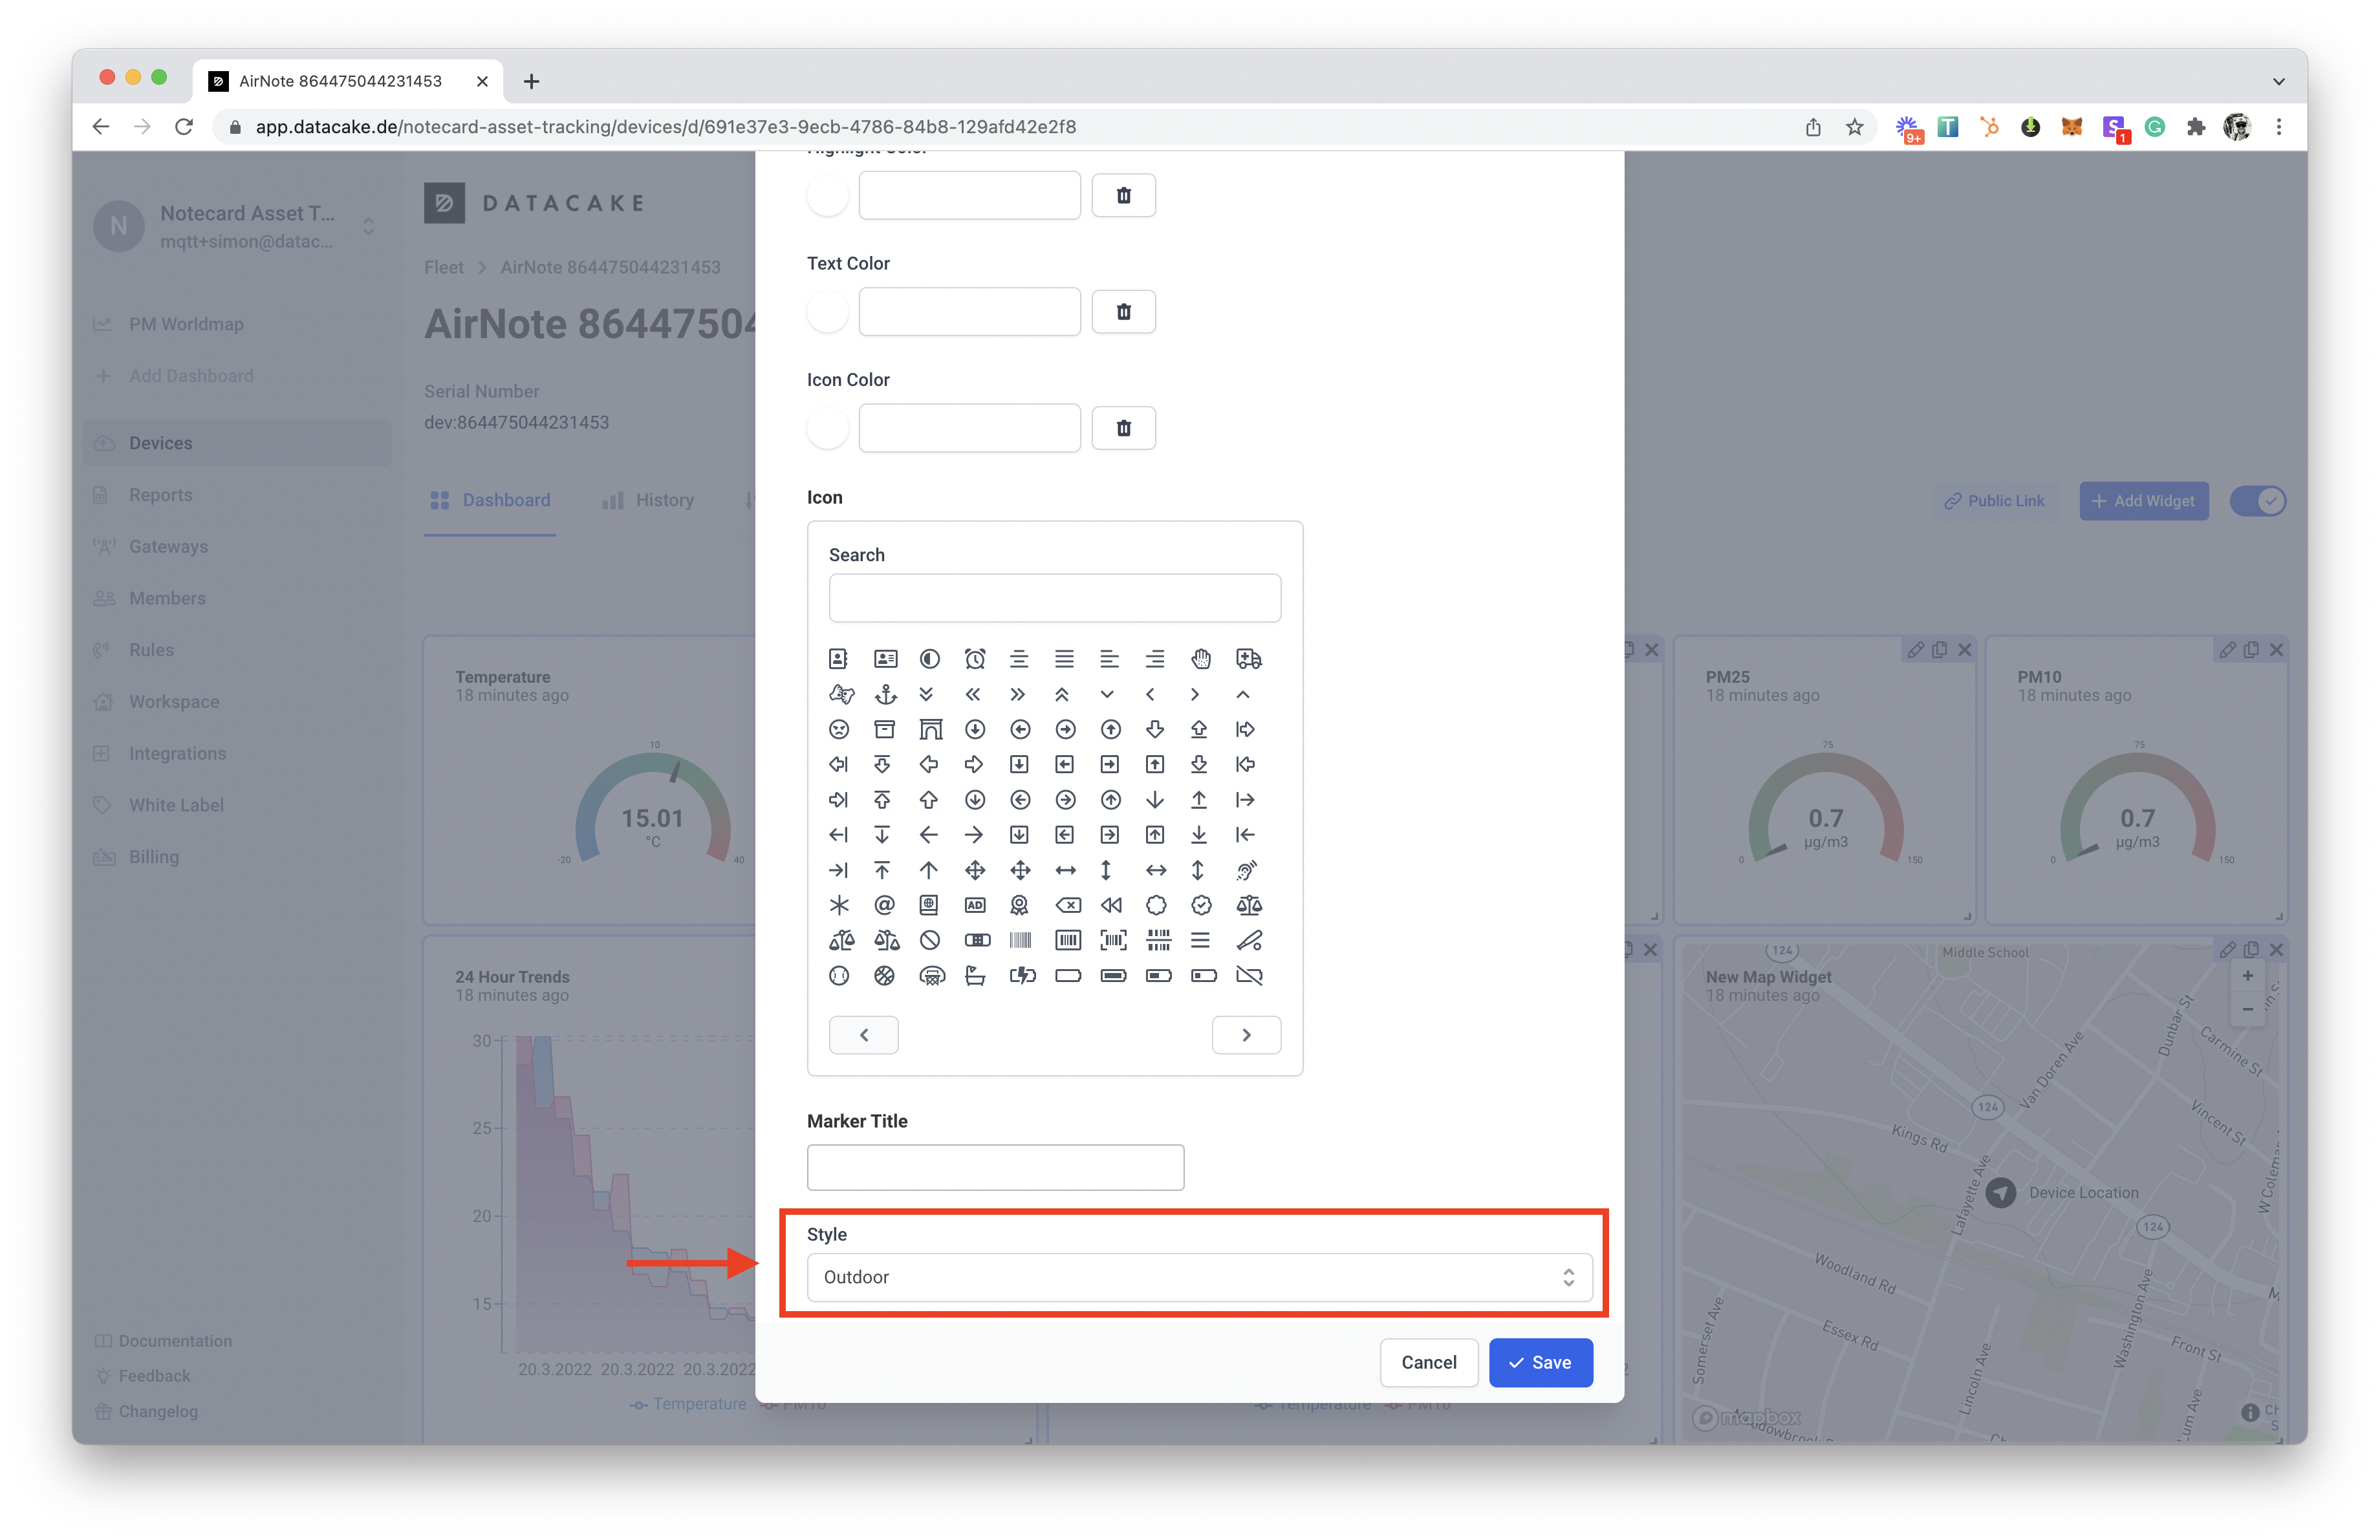This screenshot has height=1540, width=2380.
Task: Choose the ban circle-slash icon
Action: (x=930, y=941)
